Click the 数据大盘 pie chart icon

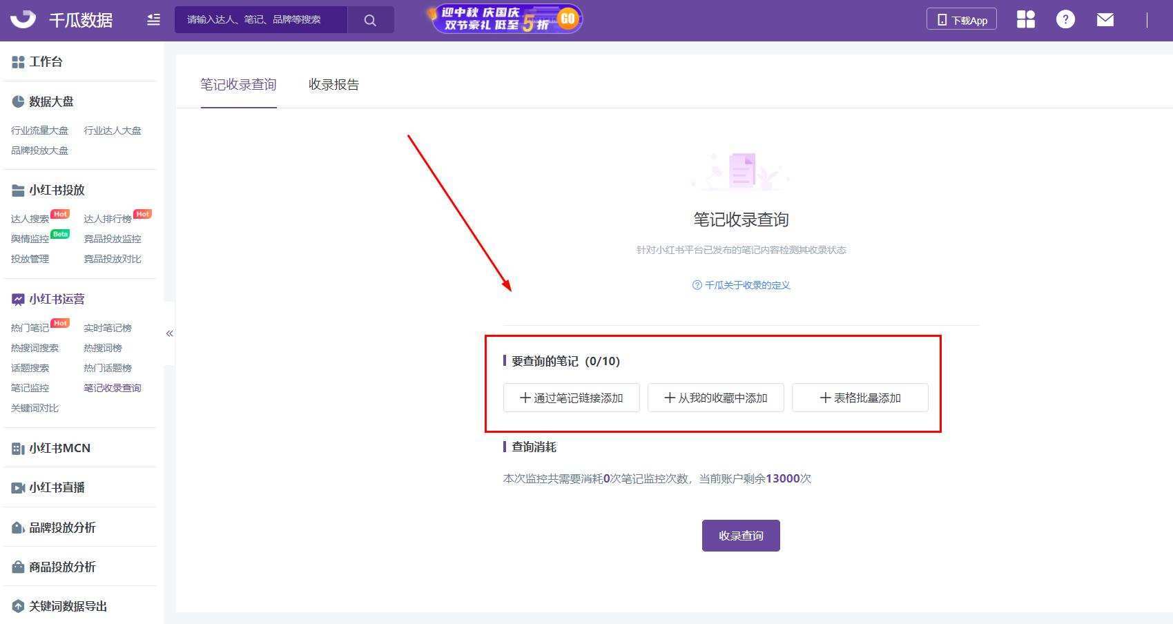click(x=17, y=101)
